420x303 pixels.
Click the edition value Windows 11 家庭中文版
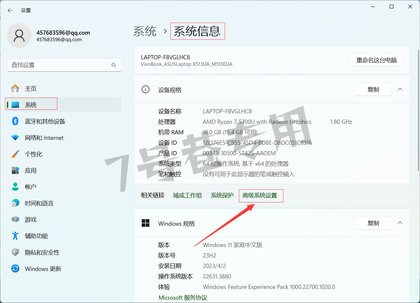click(x=233, y=245)
